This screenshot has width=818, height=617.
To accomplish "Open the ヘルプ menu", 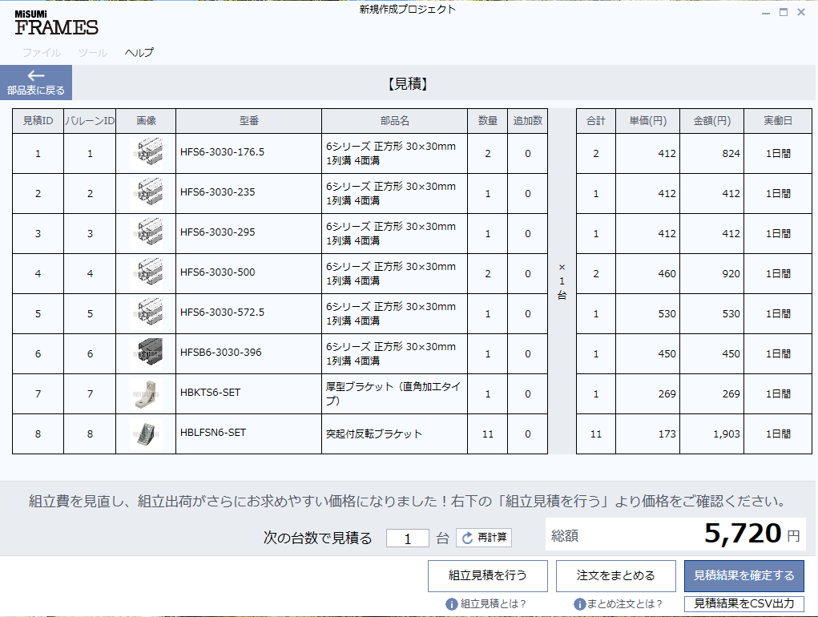I will [139, 53].
